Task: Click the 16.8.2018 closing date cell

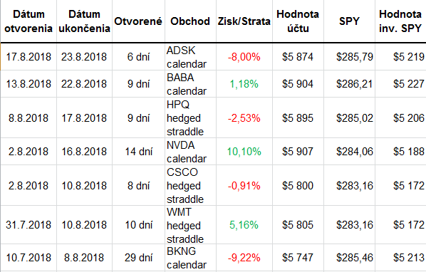Action: coord(84,152)
